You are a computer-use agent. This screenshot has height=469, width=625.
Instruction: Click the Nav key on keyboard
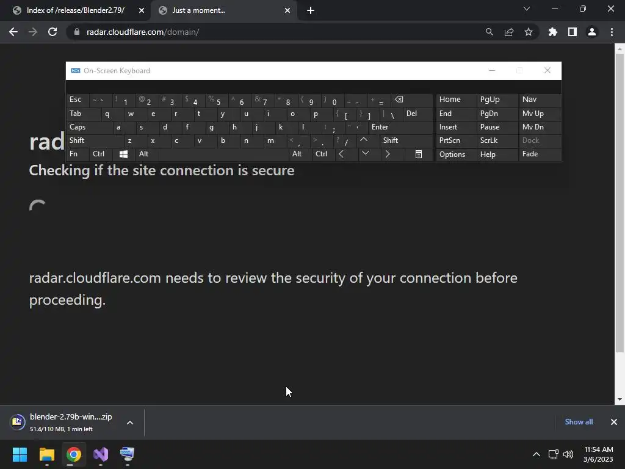(x=540, y=100)
